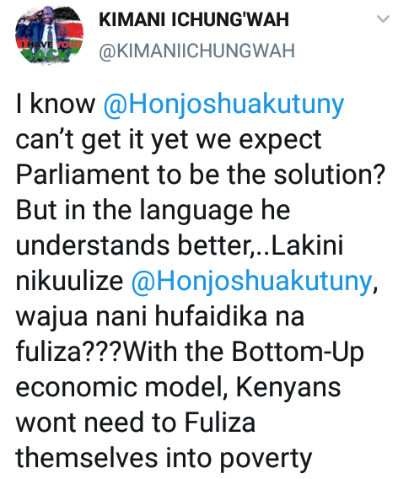This screenshot has height=479, width=398.
Task: Click the 'But in the language he' line
Action: (x=153, y=210)
